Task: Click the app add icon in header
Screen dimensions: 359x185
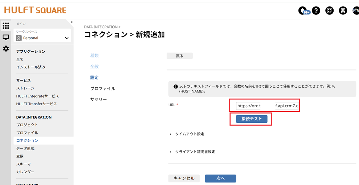Action: click(329, 11)
